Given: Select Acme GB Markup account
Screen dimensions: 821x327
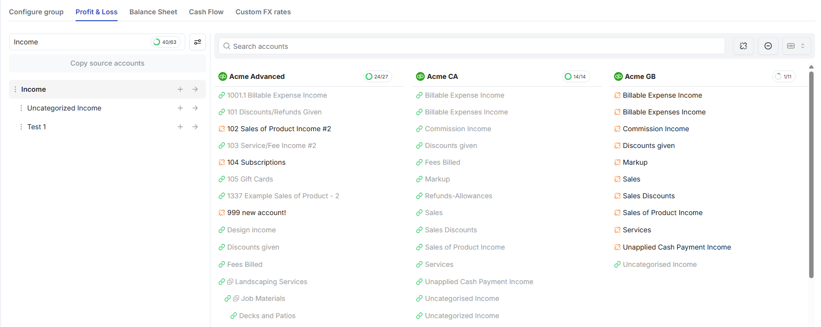Looking at the screenshot, I should [x=635, y=162].
